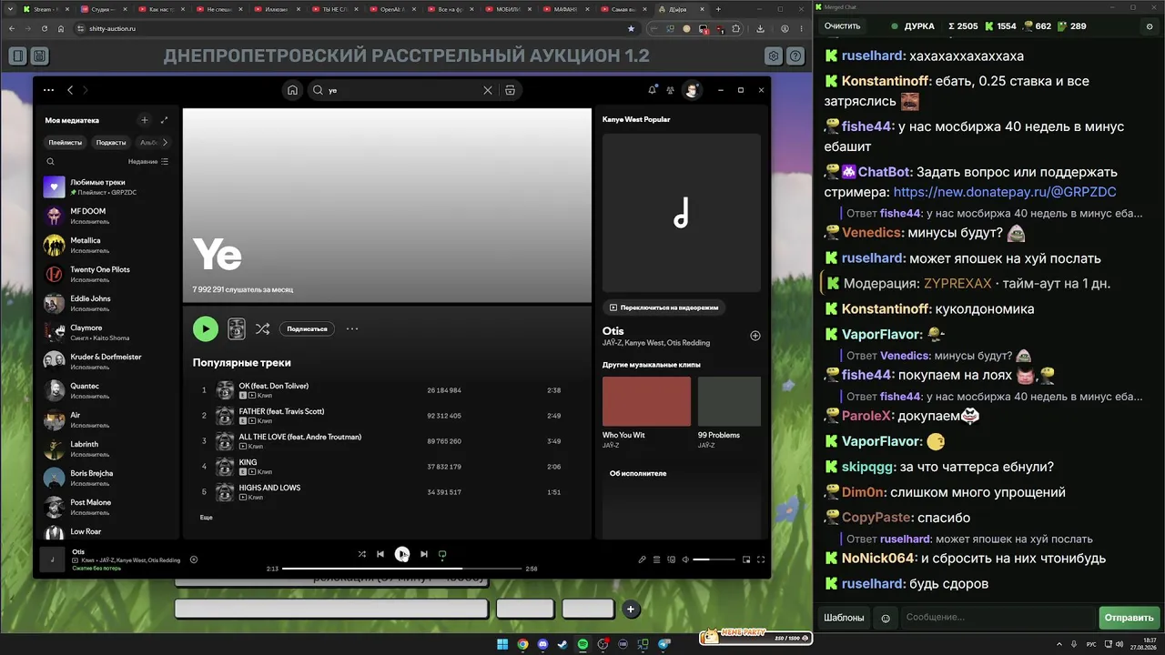Open the emoji picker in chat
The width and height of the screenshot is (1165, 655).
click(x=886, y=618)
